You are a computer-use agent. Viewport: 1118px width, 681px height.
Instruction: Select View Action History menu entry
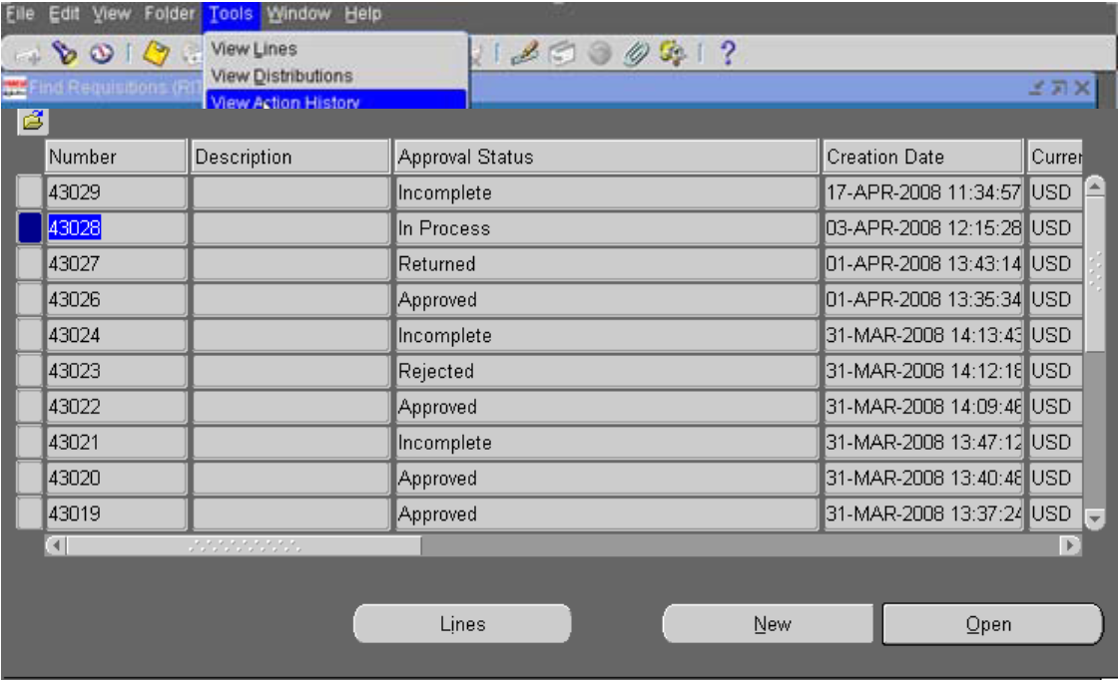tap(285, 102)
